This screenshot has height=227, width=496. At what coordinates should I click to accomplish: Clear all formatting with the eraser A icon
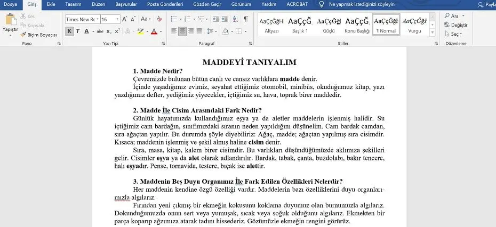[159, 19]
